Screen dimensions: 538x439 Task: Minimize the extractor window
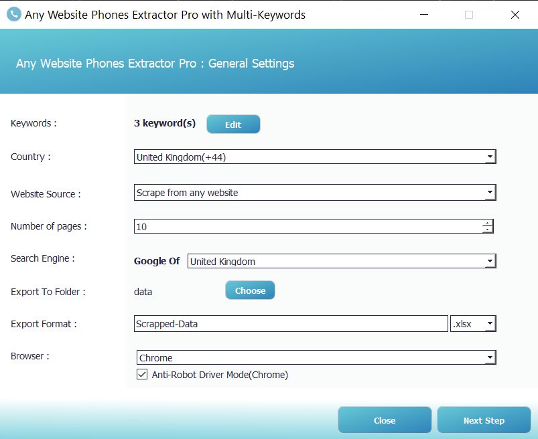(x=424, y=15)
